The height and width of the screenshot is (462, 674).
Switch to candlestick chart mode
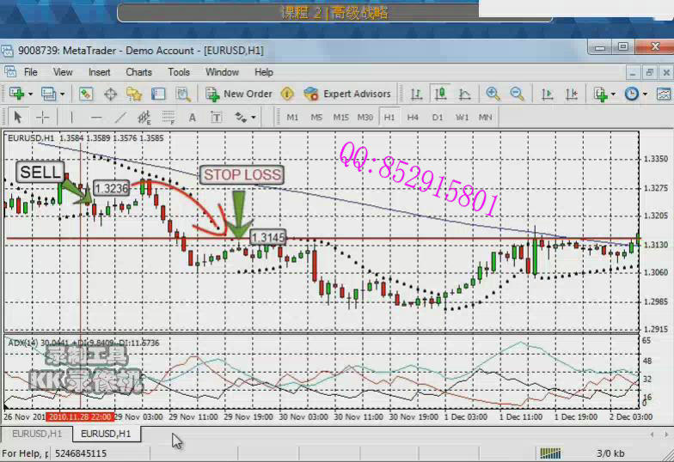point(440,94)
